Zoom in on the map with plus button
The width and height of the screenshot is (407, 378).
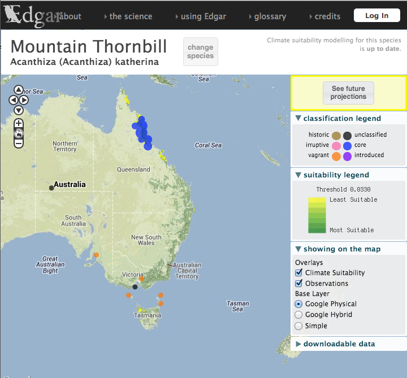pyautogui.click(x=19, y=123)
